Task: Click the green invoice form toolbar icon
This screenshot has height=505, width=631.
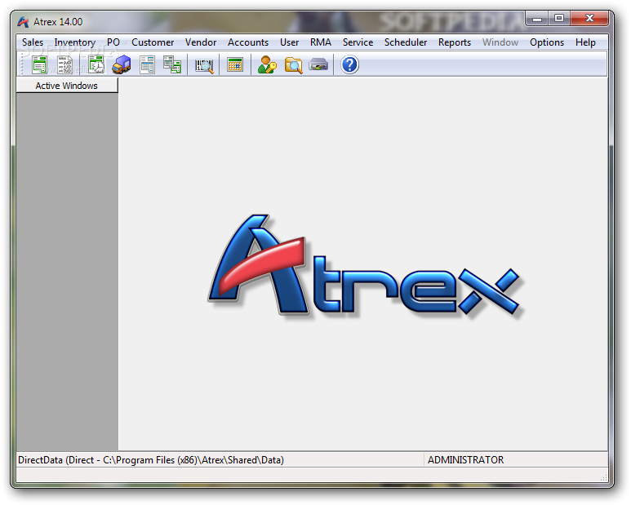Action: [39, 64]
